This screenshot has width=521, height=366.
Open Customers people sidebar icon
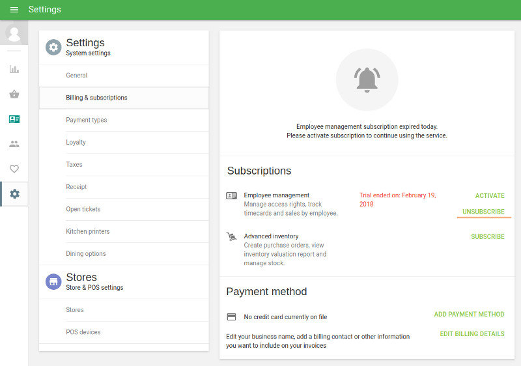pos(14,144)
